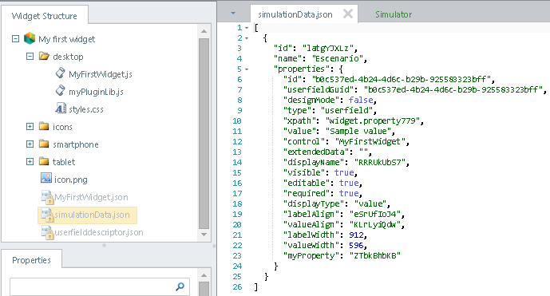
Task: Fold the JSON array at line 1
Action: (247, 28)
